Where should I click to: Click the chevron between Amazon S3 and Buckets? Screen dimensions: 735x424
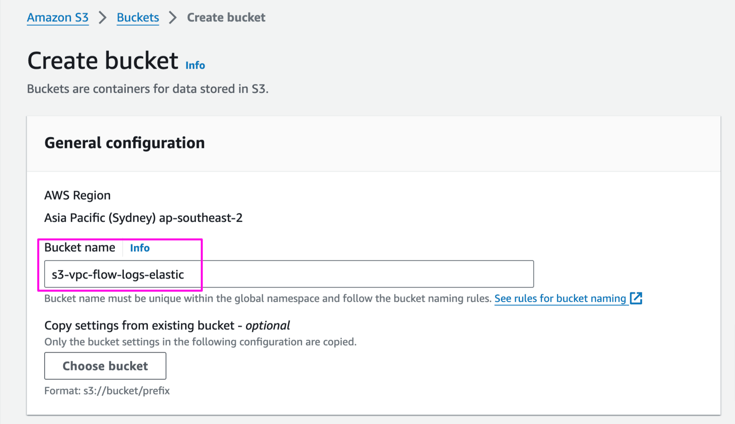102,17
